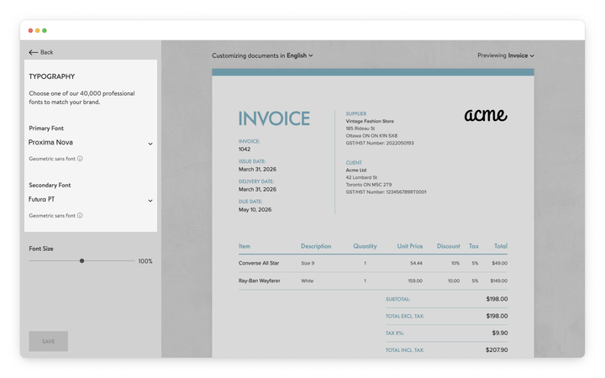Click the Back arrow icon
The height and width of the screenshot is (378, 605).
coord(34,52)
